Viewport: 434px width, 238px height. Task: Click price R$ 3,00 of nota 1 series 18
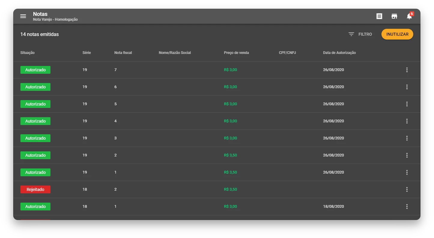coord(230,207)
